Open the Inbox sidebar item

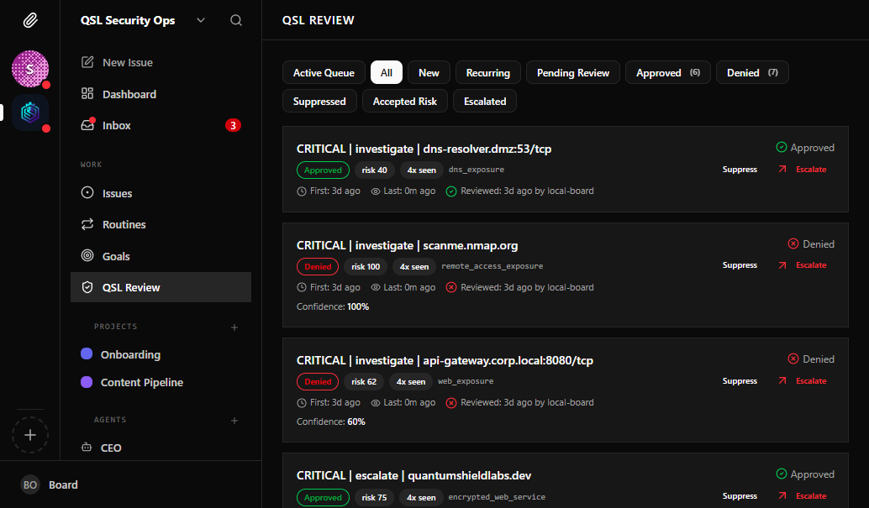pyautogui.click(x=161, y=125)
